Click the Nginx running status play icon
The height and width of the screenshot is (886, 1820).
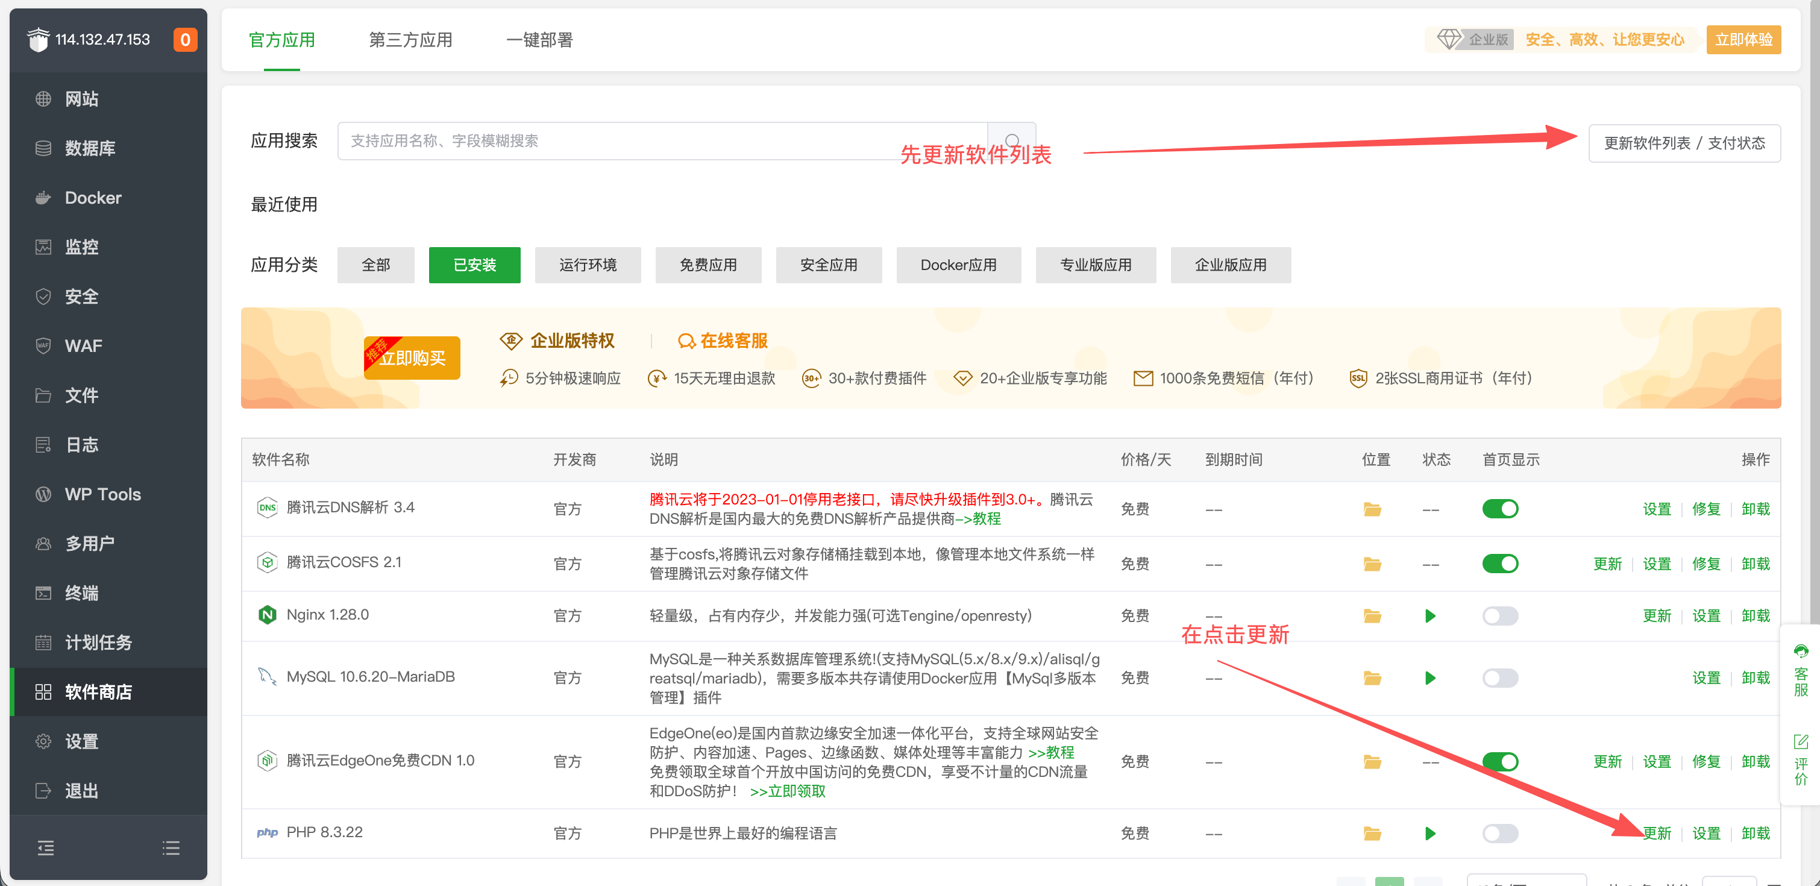[1431, 616]
